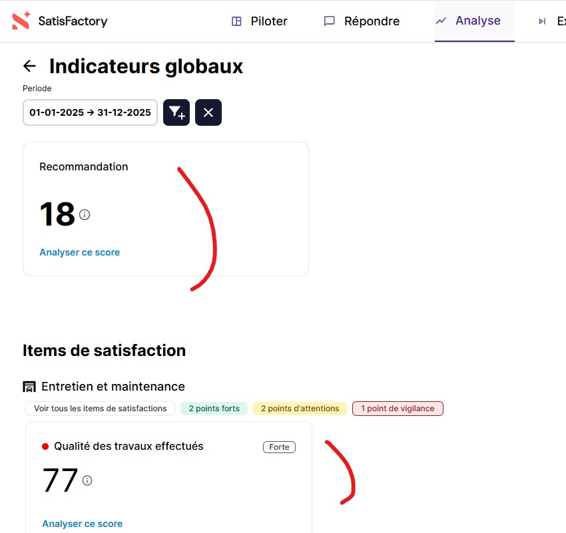Select the Analyse tab

pyautogui.click(x=477, y=21)
